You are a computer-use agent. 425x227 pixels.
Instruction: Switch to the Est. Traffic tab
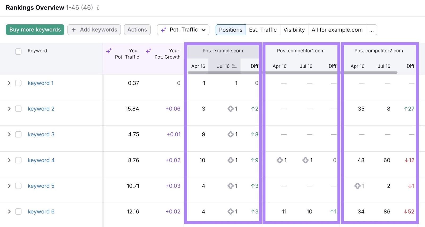pos(263,30)
